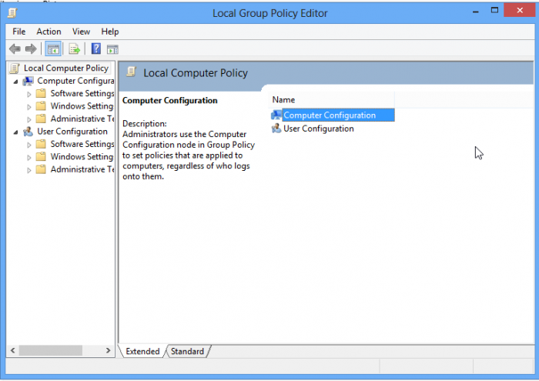Select User Configuration in the tree
This screenshot has width=539, height=381.
(72, 132)
